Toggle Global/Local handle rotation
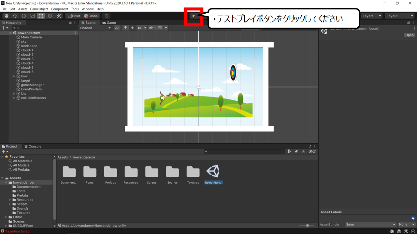 pos(91,16)
